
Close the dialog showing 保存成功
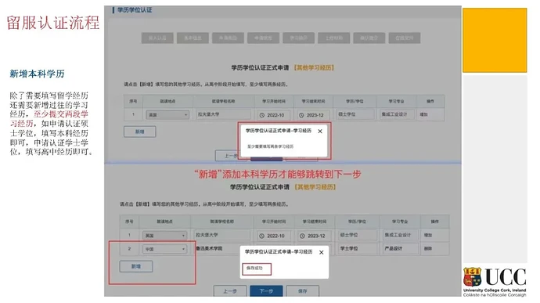[322, 252]
